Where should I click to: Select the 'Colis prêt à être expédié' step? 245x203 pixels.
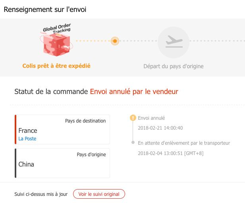56,66
